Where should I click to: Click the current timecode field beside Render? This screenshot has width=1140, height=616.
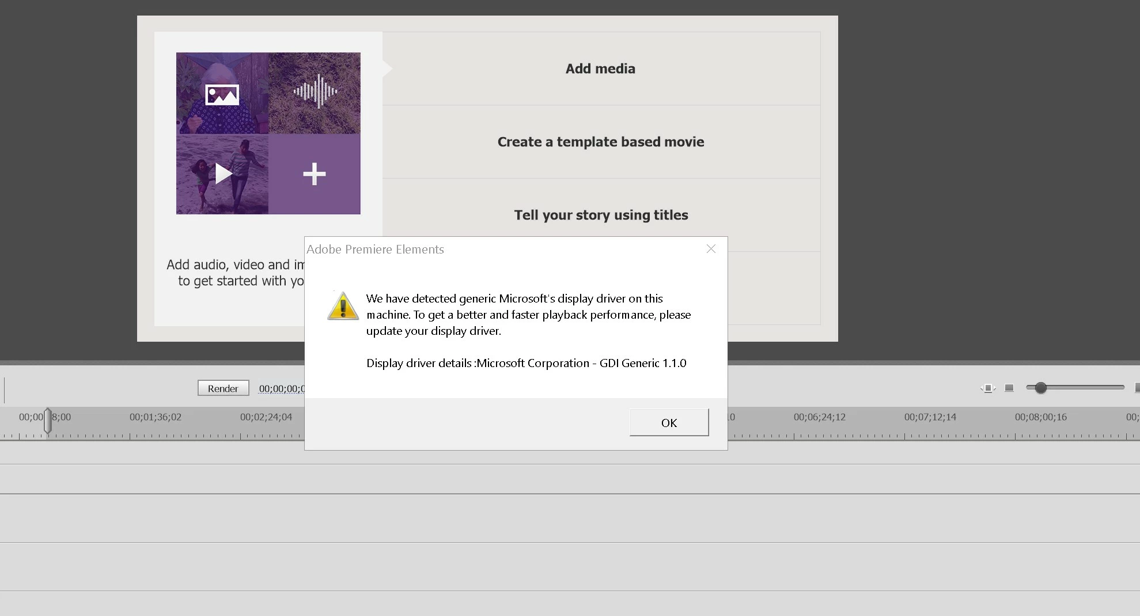coord(282,388)
